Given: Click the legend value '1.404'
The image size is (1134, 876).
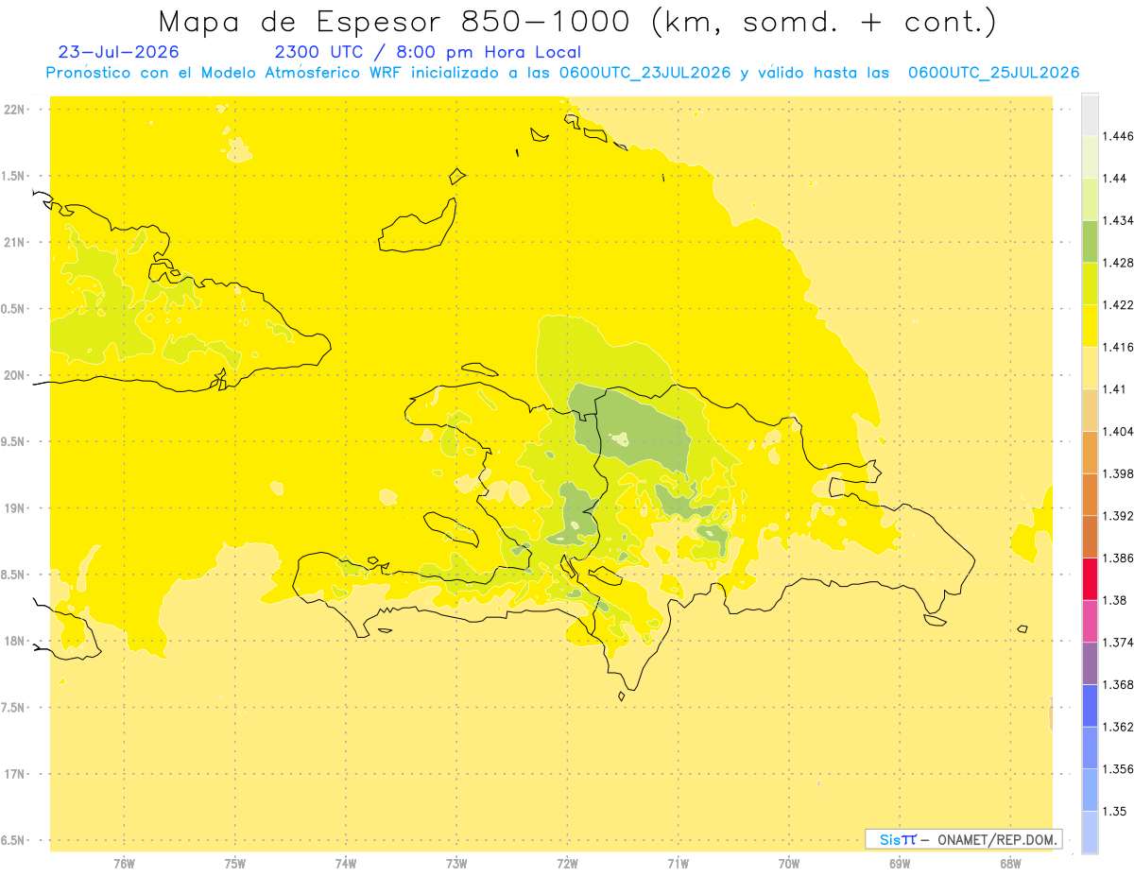Looking at the screenshot, I should [1118, 432].
